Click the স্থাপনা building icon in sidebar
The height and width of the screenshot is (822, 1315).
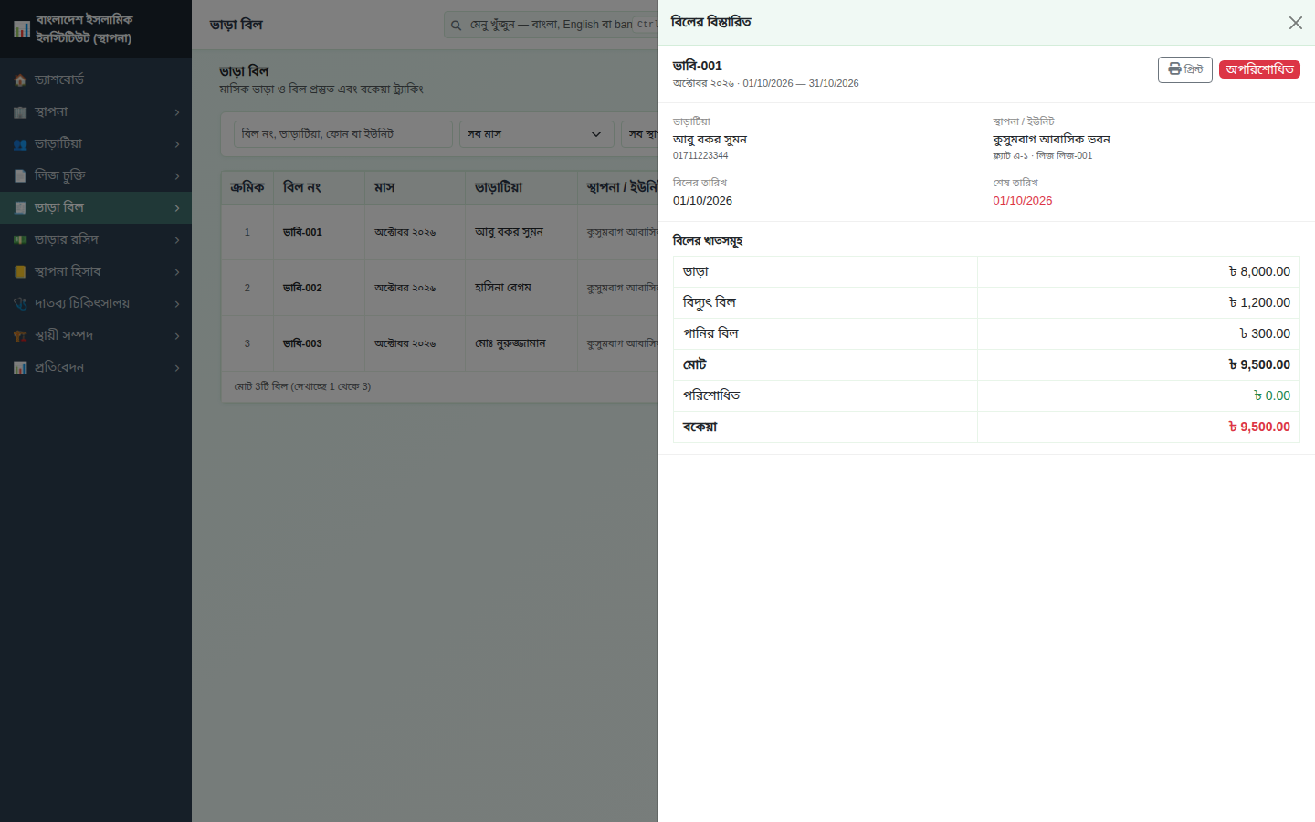[x=20, y=112]
